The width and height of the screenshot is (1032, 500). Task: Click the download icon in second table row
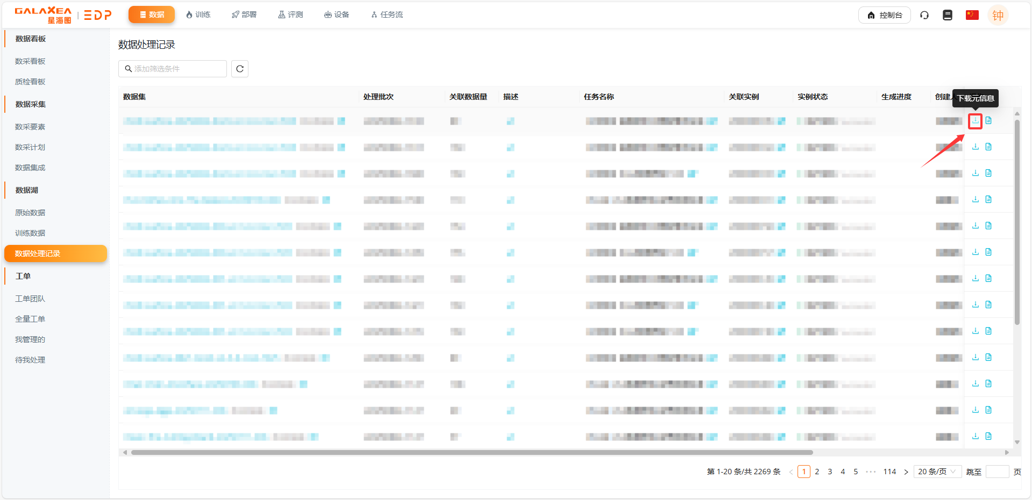point(975,147)
